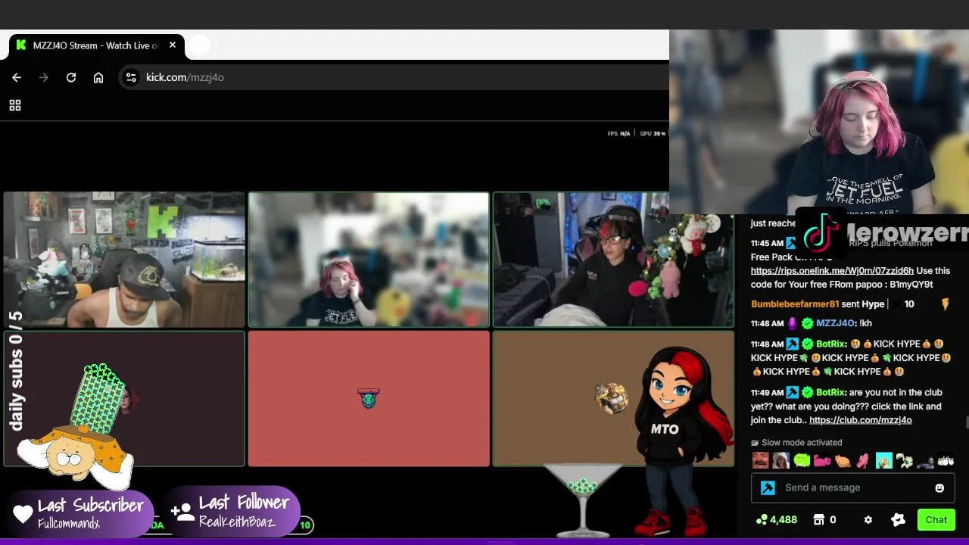Open the rips.onelink.me chat link
Screen dimensions: 969x545
pyautogui.click(x=832, y=271)
